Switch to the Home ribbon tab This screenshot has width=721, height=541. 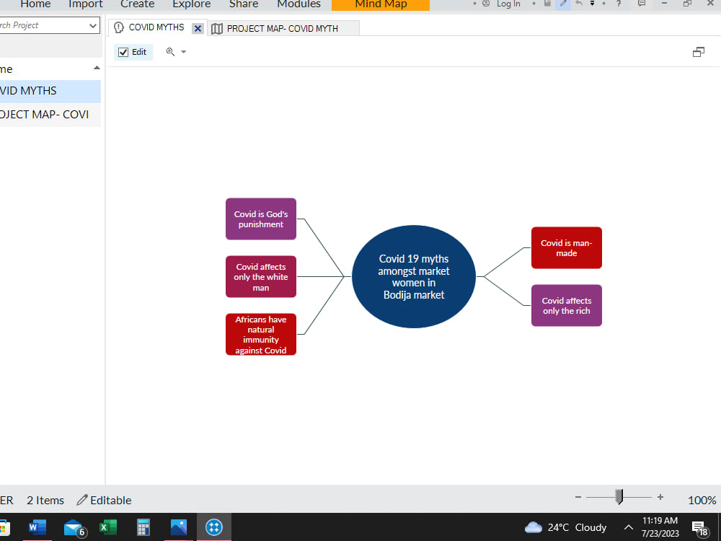point(35,4)
